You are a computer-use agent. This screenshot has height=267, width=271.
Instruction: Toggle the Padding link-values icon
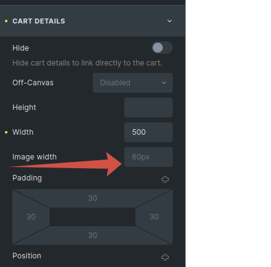[165, 179]
